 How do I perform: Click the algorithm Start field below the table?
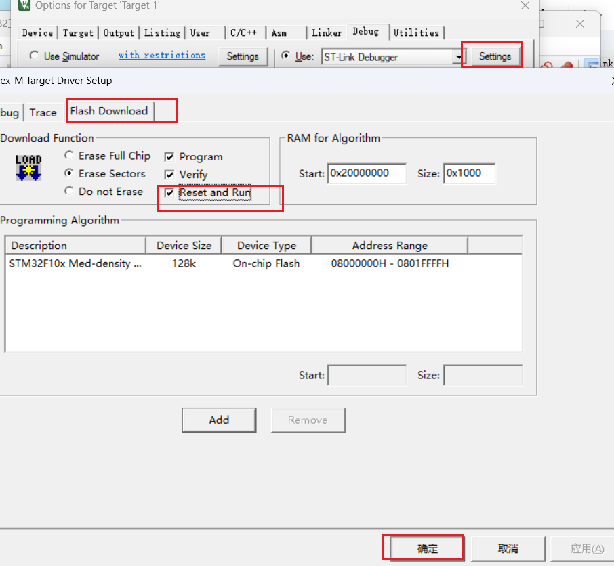point(367,375)
